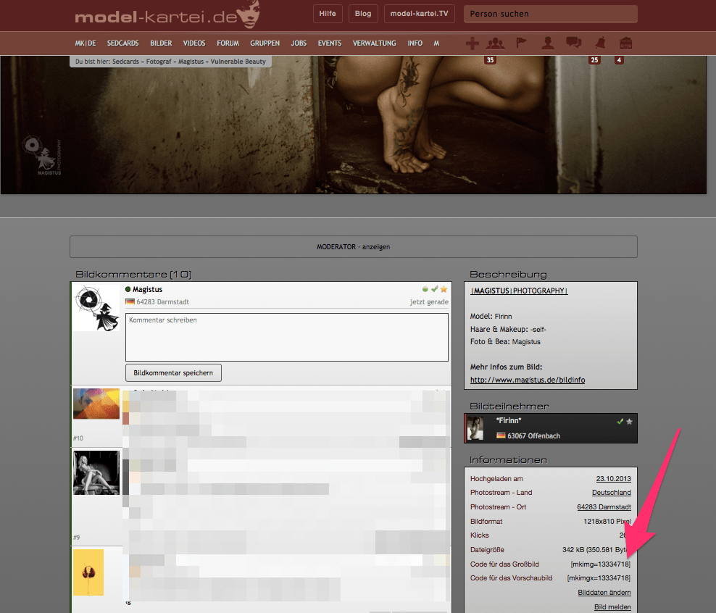Go to the FORUM menu item

228,43
